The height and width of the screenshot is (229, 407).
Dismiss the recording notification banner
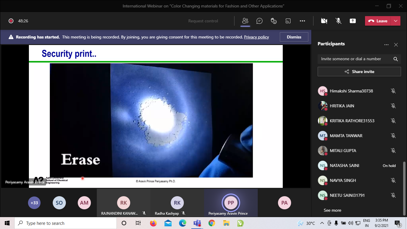click(294, 37)
